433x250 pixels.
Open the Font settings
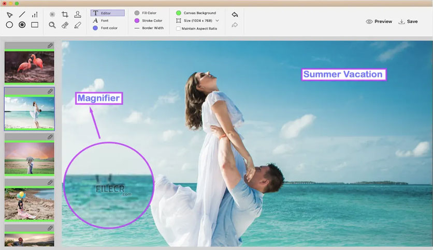tap(101, 20)
